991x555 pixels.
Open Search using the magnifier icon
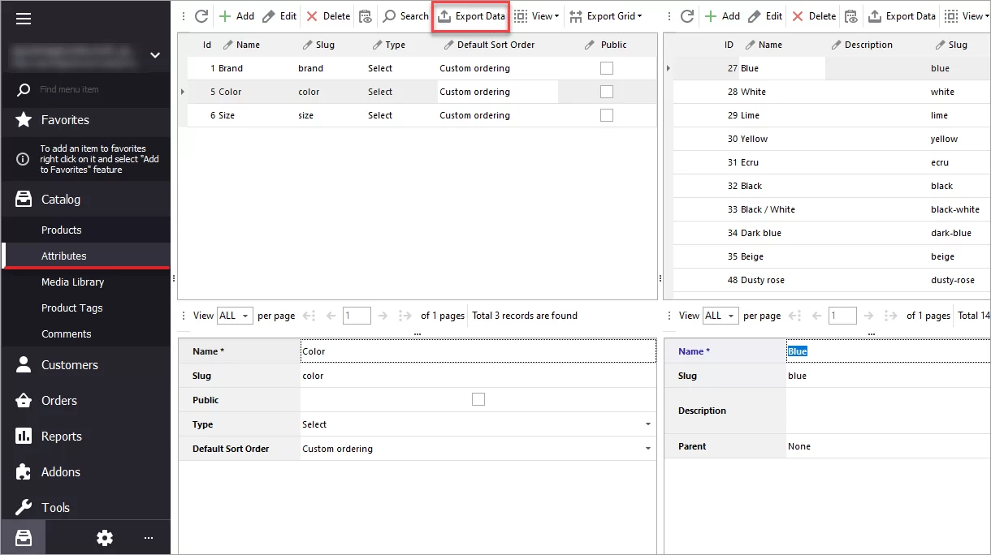point(405,15)
